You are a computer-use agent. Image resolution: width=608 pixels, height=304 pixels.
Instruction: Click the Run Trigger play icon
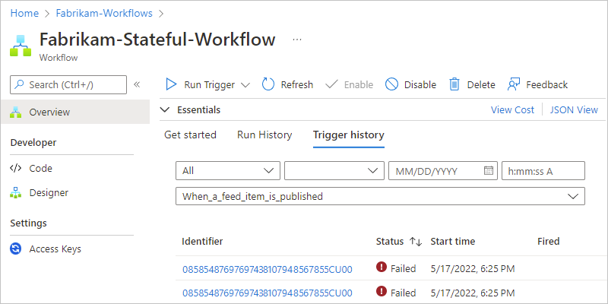[171, 84]
